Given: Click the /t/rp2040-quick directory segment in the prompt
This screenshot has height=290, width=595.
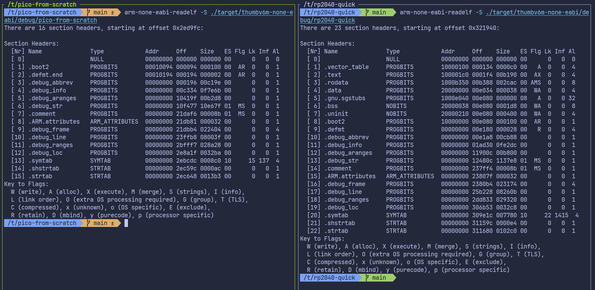Looking at the screenshot, I should pos(329,12).
